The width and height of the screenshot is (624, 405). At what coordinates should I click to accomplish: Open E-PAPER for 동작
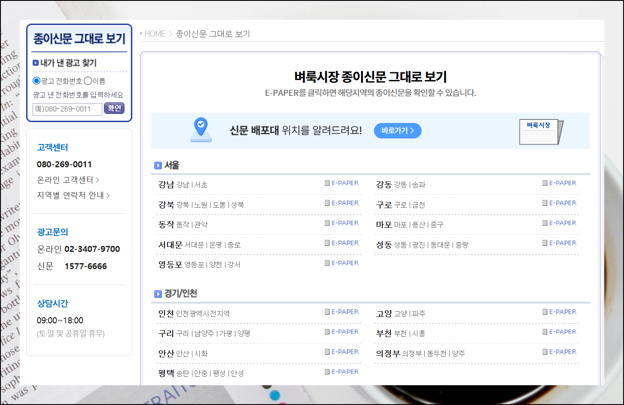tap(342, 223)
